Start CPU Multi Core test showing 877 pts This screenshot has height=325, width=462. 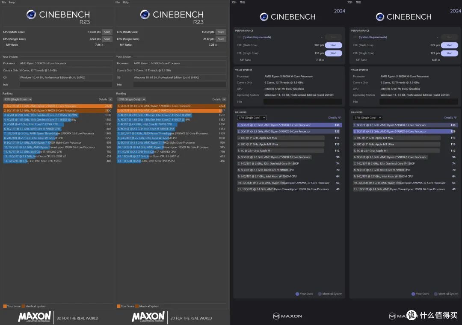point(449,45)
